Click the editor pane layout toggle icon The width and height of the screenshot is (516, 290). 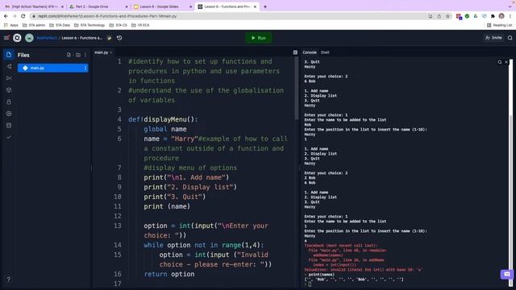click(x=295, y=52)
